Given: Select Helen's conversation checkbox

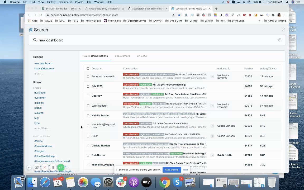Looking at the screenshot, I should [x=88, y=136].
